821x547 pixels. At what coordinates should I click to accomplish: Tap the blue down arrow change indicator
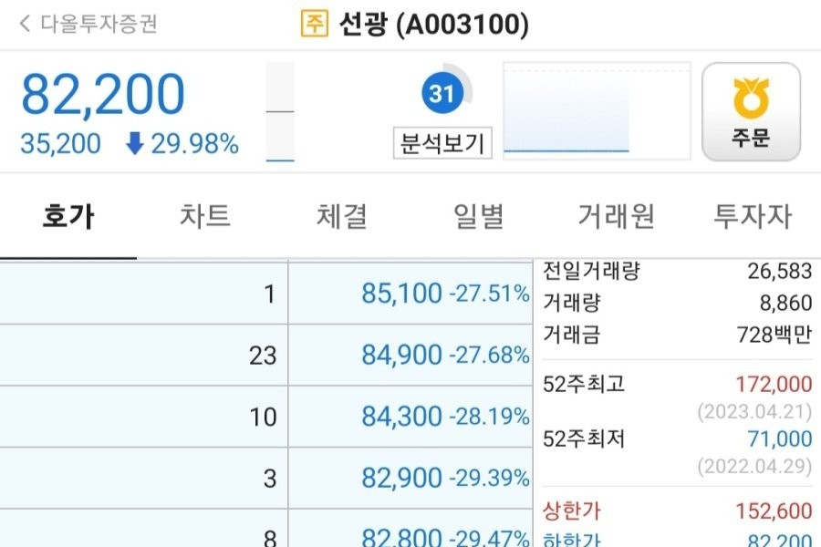coord(135,144)
